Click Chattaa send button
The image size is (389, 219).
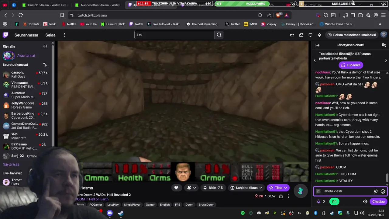(378, 201)
